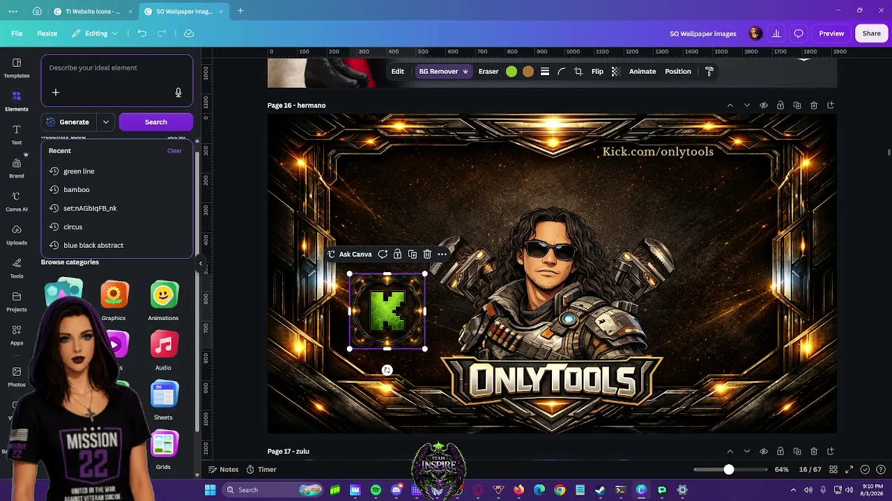Screen dimensions: 892x501
Task: Duplicate Page 16 - hermano
Action: pyautogui.click(x=797, y=106)
